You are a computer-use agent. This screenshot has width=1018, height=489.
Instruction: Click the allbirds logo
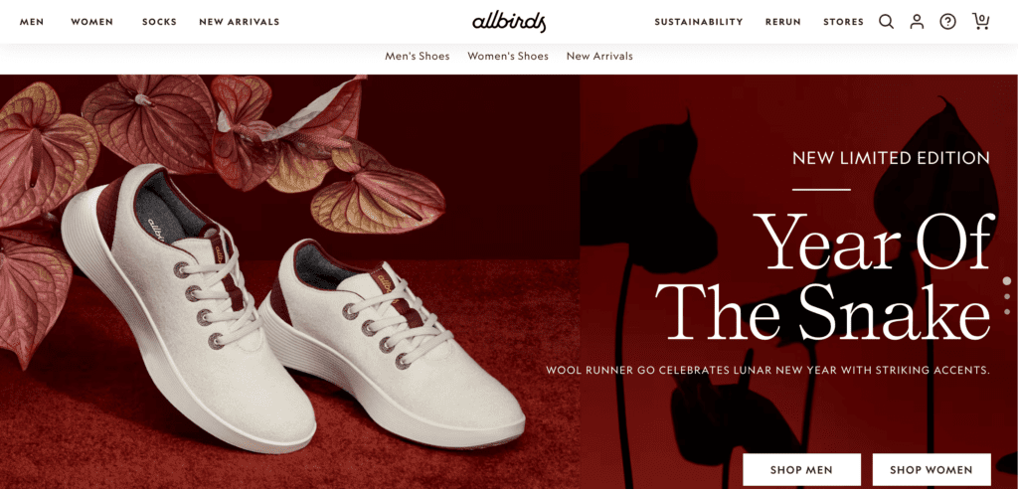(509, 22)
